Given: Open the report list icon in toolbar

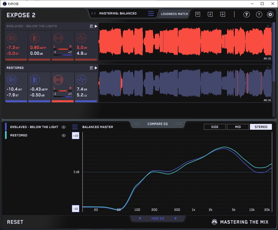Looking at the screenshot, I should pos(198,14).
